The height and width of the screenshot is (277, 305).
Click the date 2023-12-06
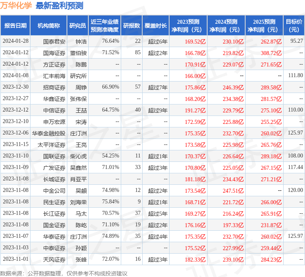point(15,133)
